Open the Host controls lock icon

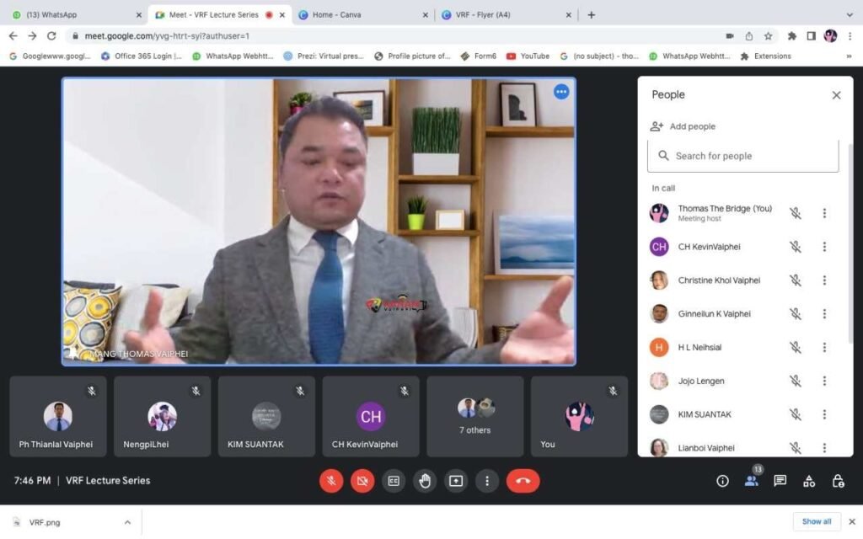838,481
